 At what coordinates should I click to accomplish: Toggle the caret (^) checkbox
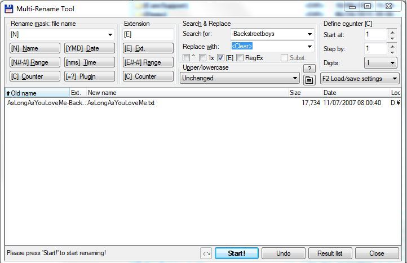pyautogui.click(x=186, y=58)
